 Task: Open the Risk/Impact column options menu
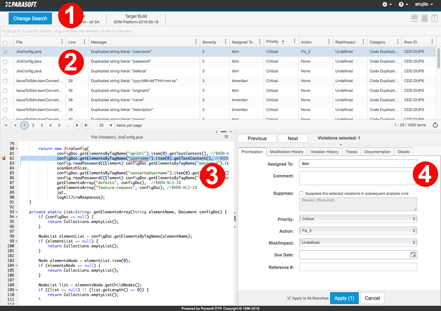363,42
